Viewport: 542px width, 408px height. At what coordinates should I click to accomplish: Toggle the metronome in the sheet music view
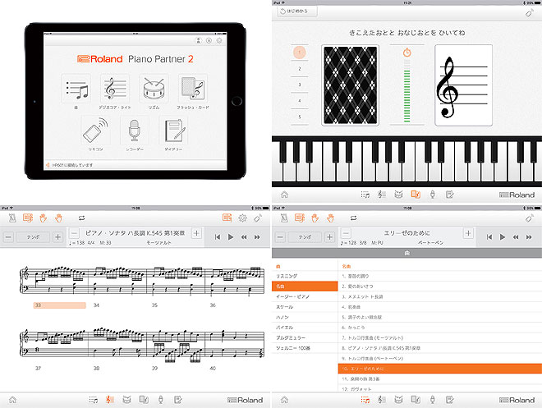[11, 218]
